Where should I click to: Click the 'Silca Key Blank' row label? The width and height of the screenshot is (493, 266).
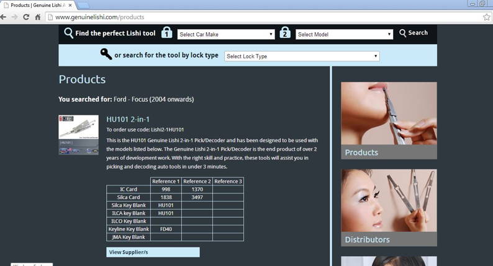[129, 205]
